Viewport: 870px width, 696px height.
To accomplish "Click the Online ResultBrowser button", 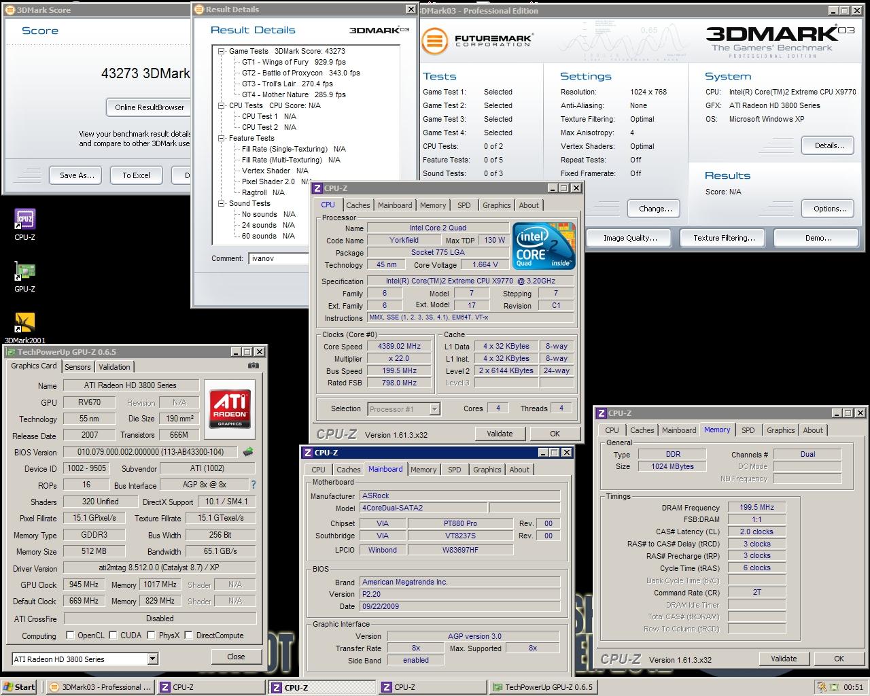I will pos(150,107).
